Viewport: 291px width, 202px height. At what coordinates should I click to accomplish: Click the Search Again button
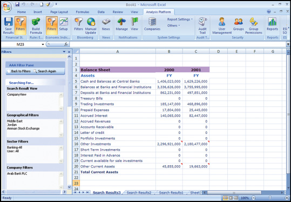(45, 71)
